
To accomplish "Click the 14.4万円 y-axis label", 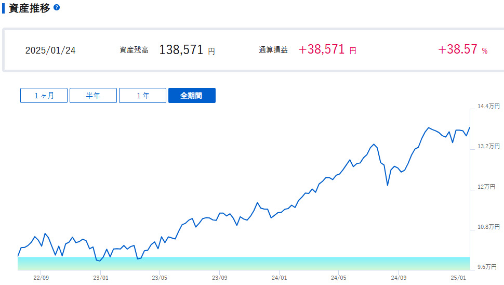I will [488, 107].
